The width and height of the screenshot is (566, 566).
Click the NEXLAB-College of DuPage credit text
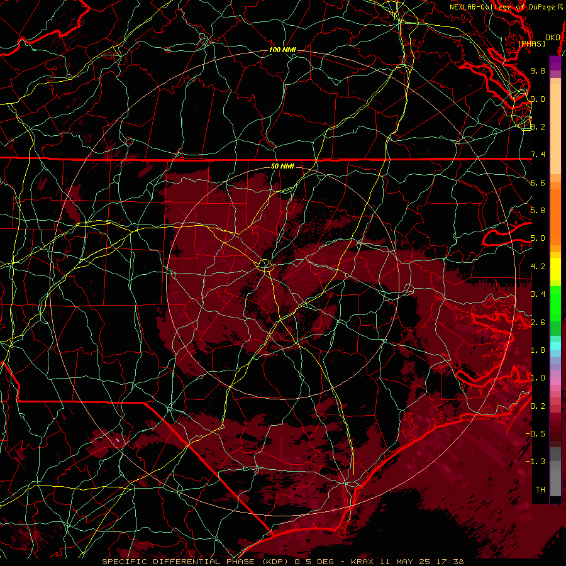point(506,7)
